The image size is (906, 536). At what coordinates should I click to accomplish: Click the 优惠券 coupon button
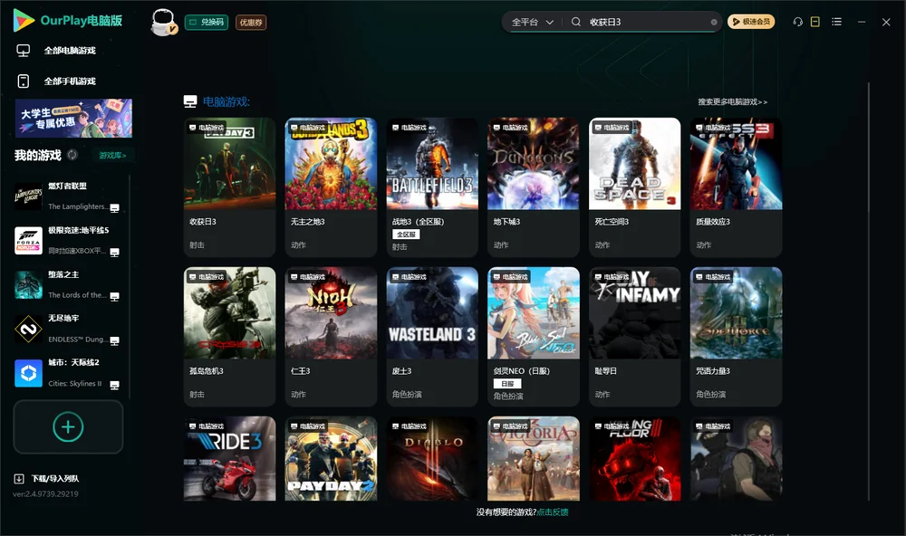[251, 23]
